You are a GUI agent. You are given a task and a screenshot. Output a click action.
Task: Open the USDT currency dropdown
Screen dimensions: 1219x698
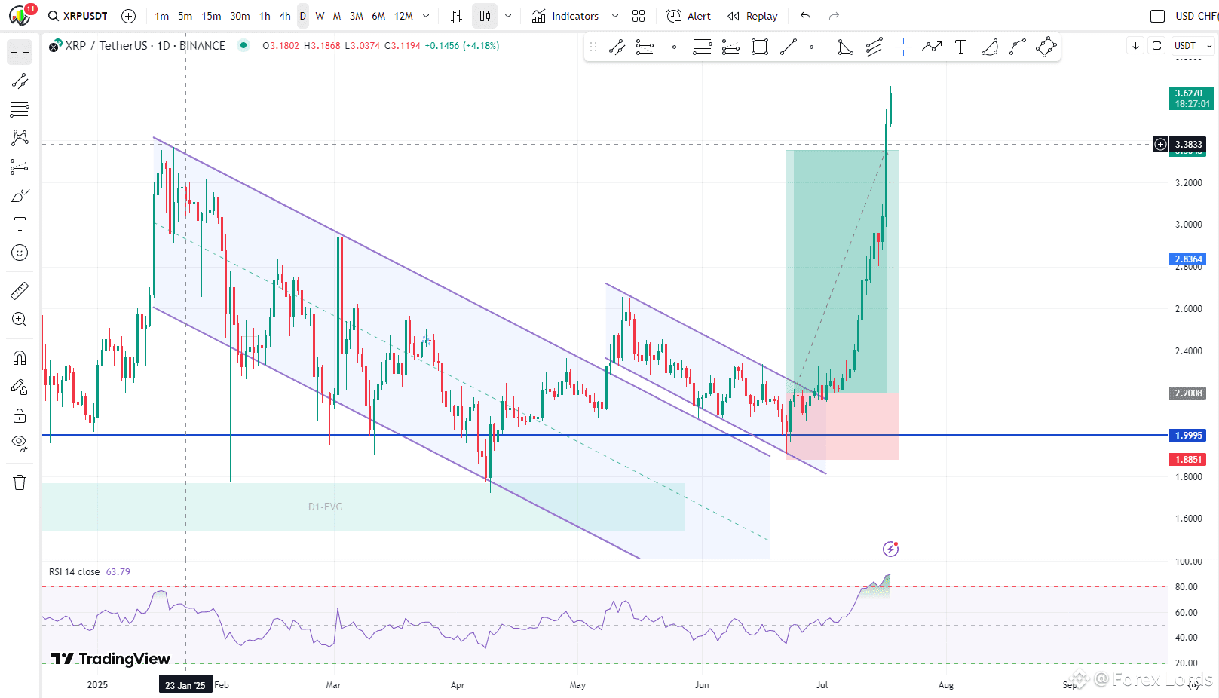coord(1193,46)
